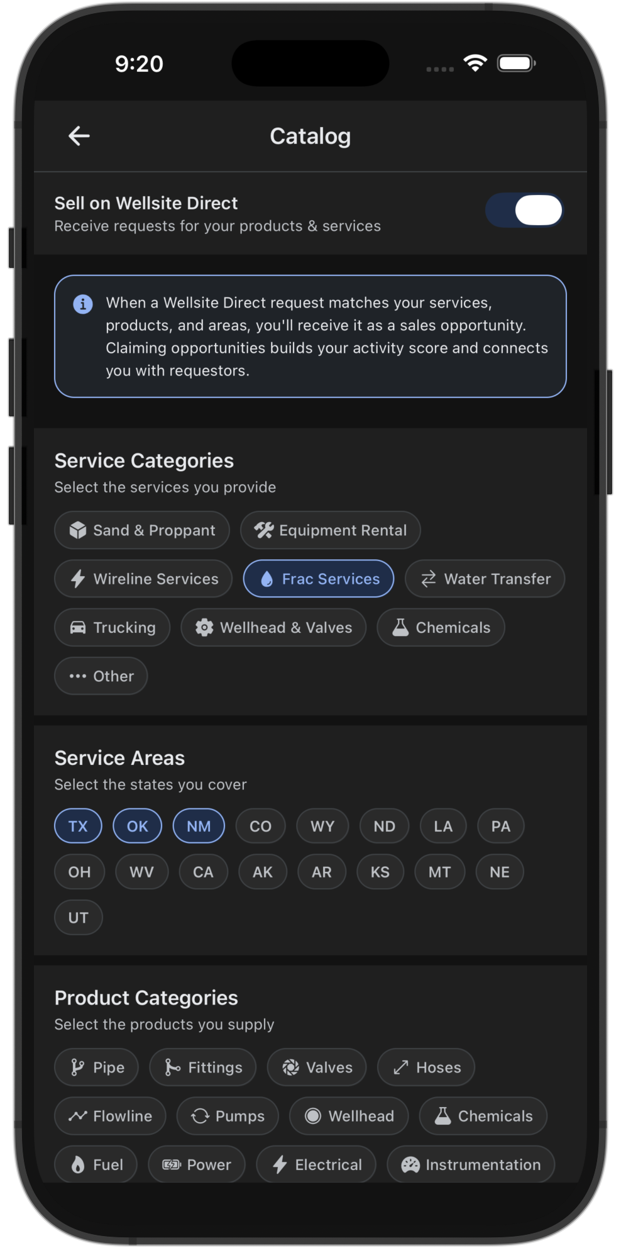This screenshot has width=621, height=1248.
Task: Enable the WY service area
Action: click(x=322, y=826)
